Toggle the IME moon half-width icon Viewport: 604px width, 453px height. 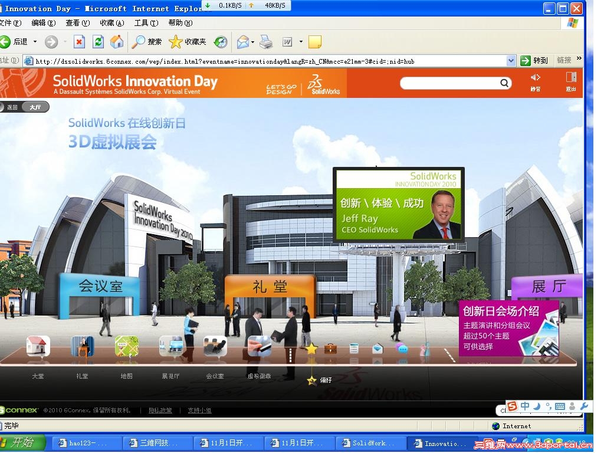pos(537,406)
